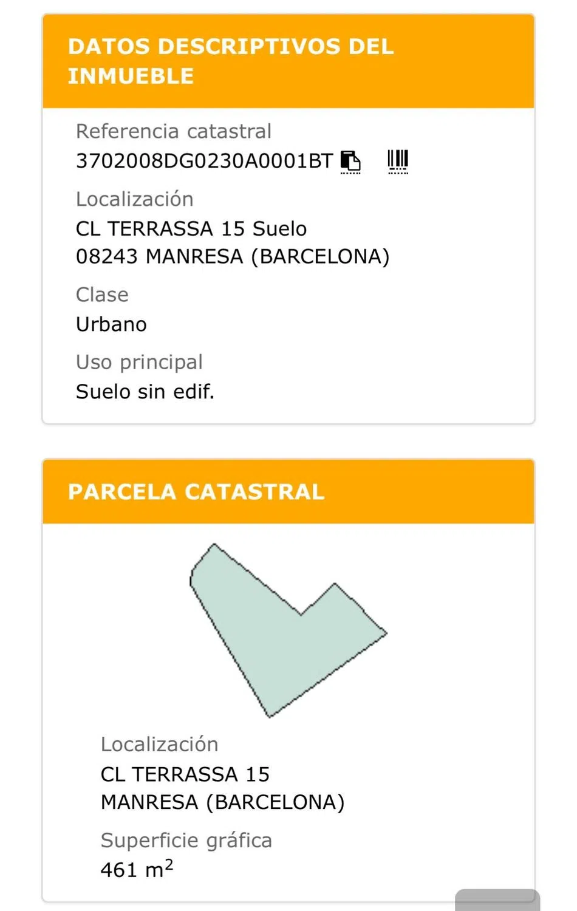Screen dimensions: 577x911
Task: Click the Superficie gráfica label
Action: click(x=186, y=841)
